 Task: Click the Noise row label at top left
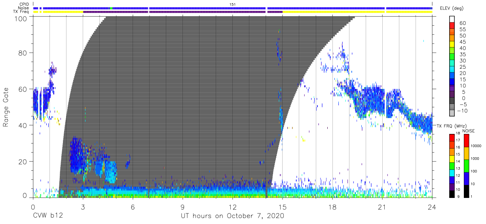point(23,8)
